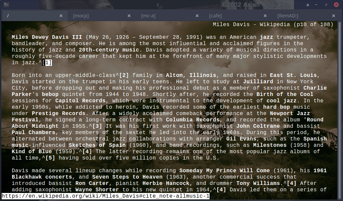
Task: Follow the Seven Steps to Heaven link
Action: click(127, 177)
